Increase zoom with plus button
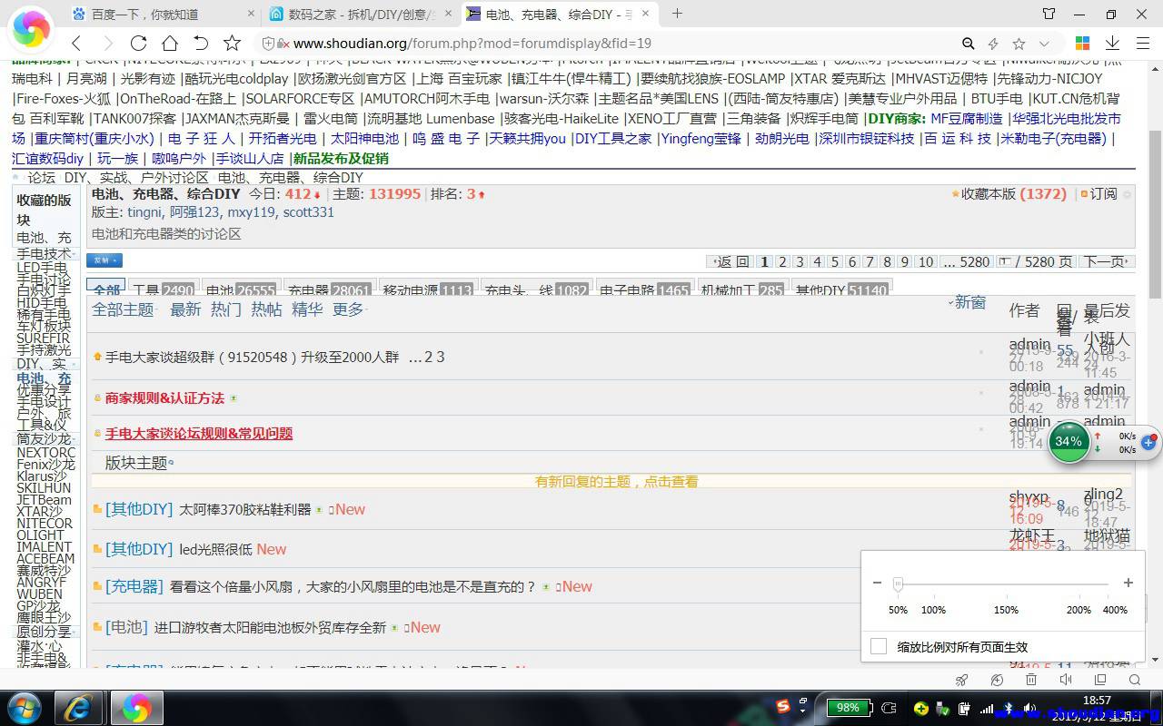Screen dimensions: 1163x726 [1128, 583]
